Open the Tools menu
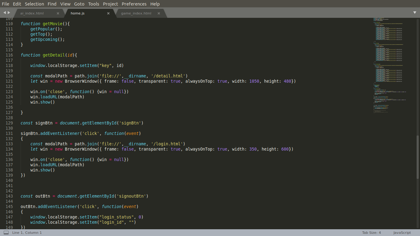The width and height of the screenshot is (420, 236). pos(93,4)
